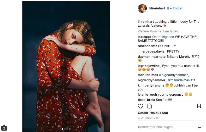Click the comment speech bubble icon
Image resolution: width=206 pixels, height=132 pixels.
(149, 106)
